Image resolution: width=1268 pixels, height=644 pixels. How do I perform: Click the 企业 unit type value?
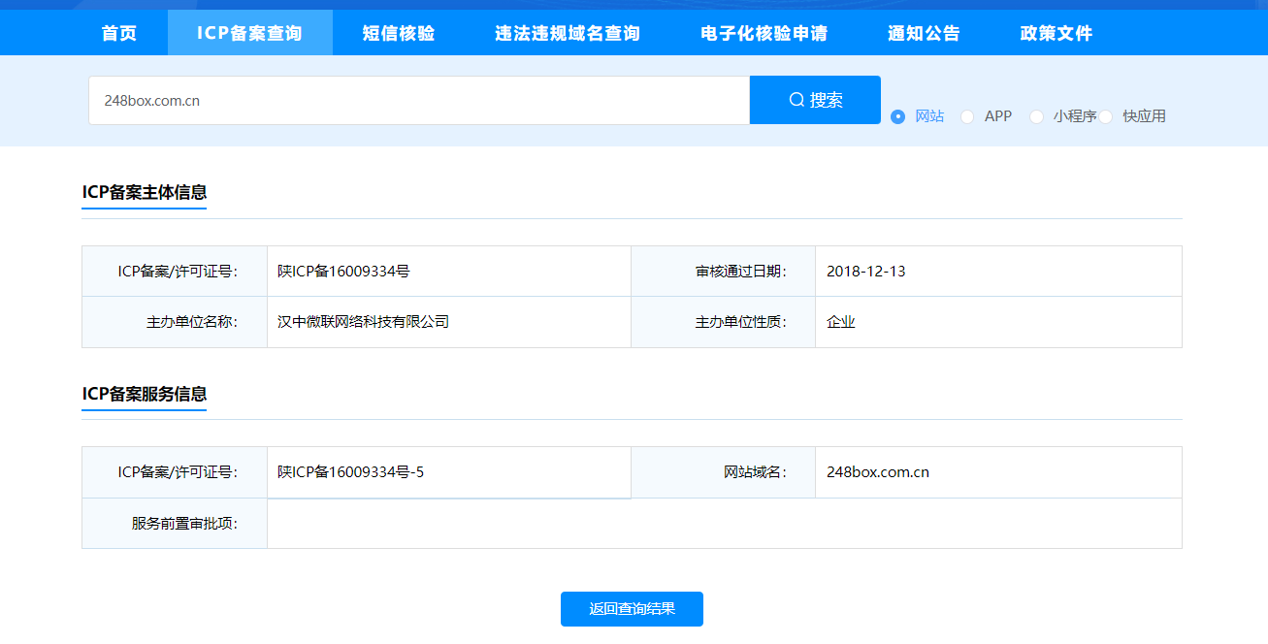841,322
